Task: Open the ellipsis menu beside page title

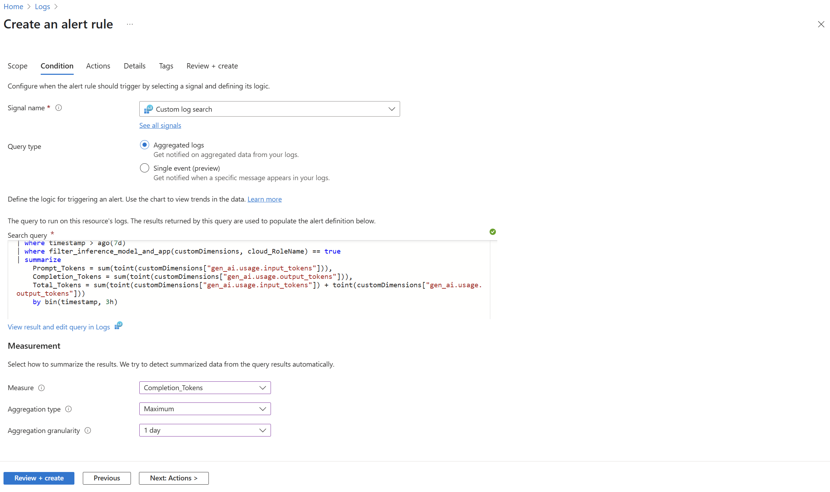Action: (x=130, y=24)
